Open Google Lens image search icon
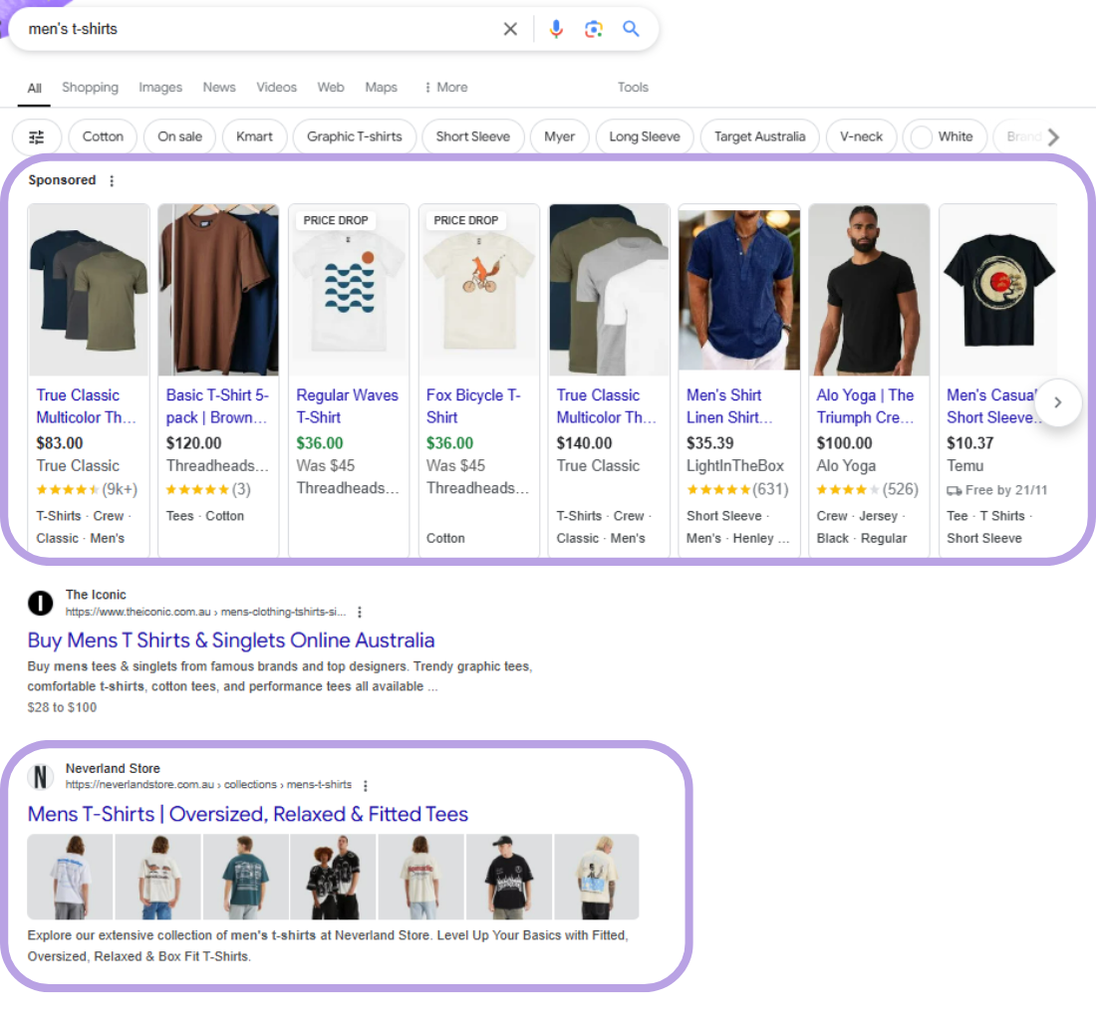 594,29
